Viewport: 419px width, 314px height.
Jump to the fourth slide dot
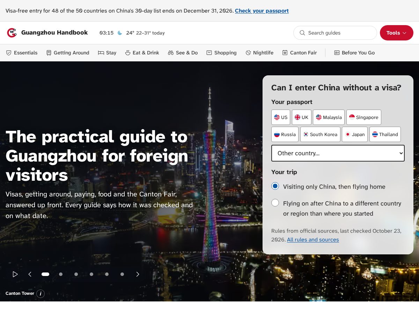[91, 274]
